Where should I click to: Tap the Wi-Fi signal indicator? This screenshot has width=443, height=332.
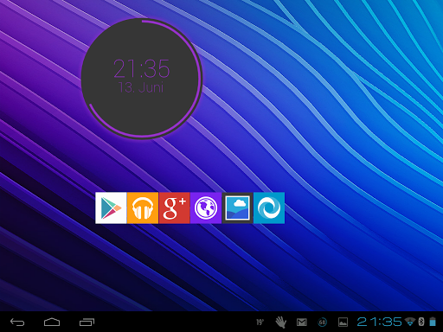coord(410,322)
